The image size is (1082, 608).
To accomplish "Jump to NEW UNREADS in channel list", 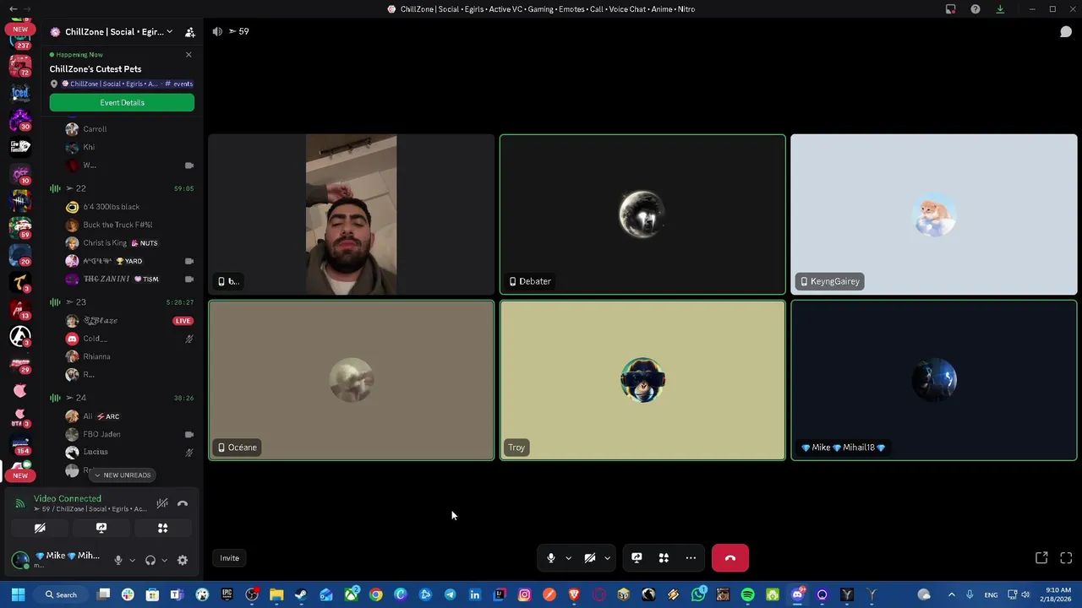I will [x=122, y=475].
